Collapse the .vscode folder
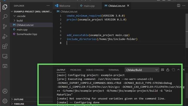 pos(31,16)
